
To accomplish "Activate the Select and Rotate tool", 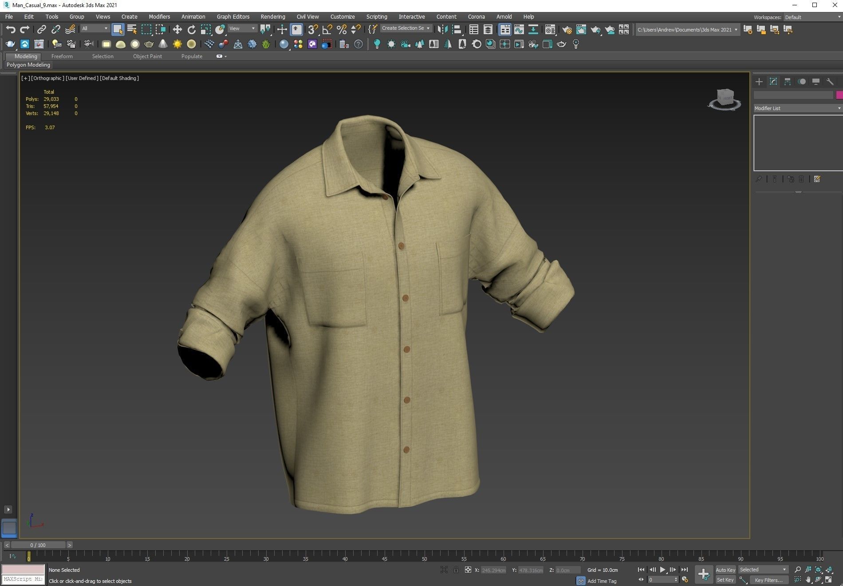I will 191,30.
